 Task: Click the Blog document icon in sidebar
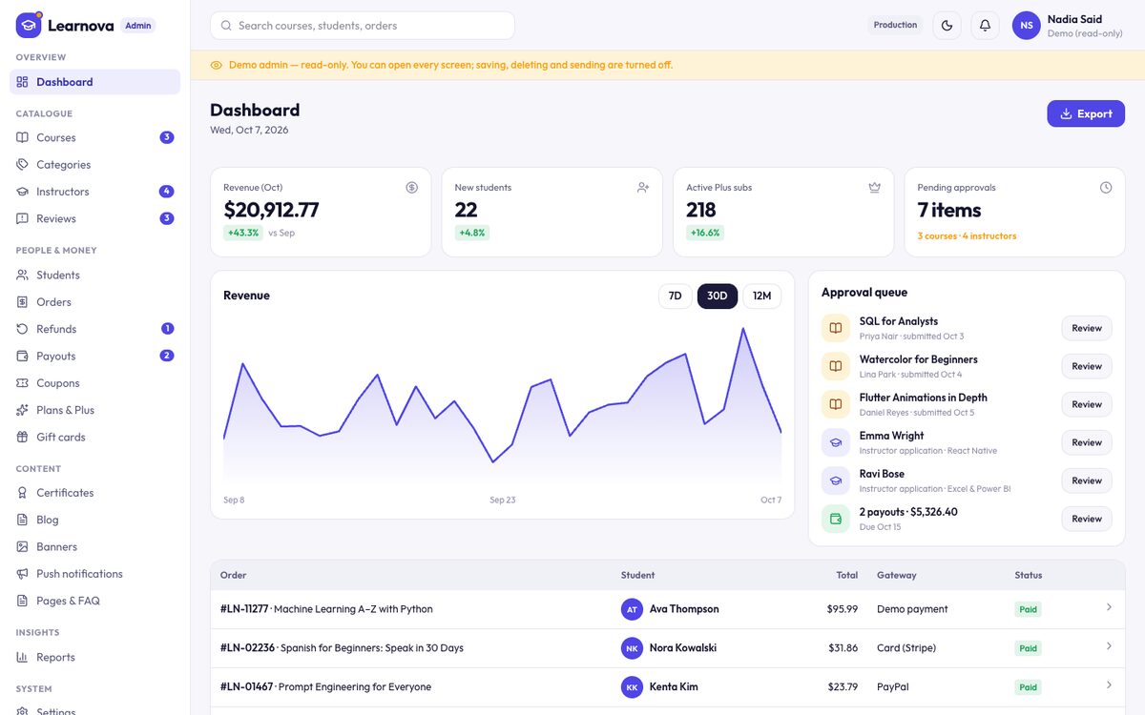coord(23,520)
